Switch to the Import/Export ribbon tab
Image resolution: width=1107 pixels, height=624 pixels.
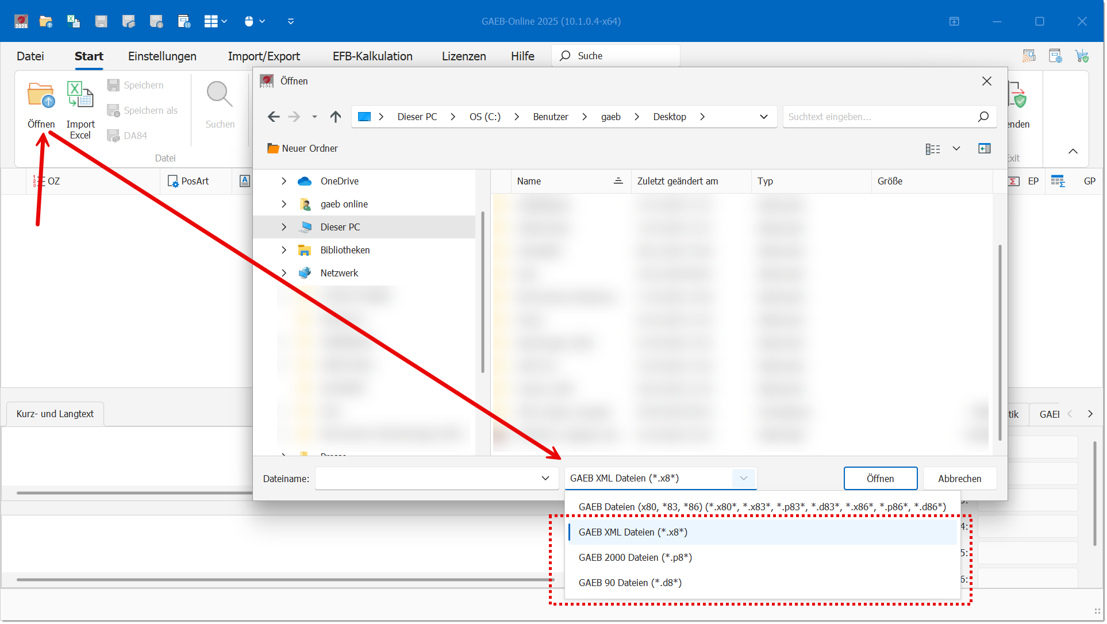coord(264,56)
